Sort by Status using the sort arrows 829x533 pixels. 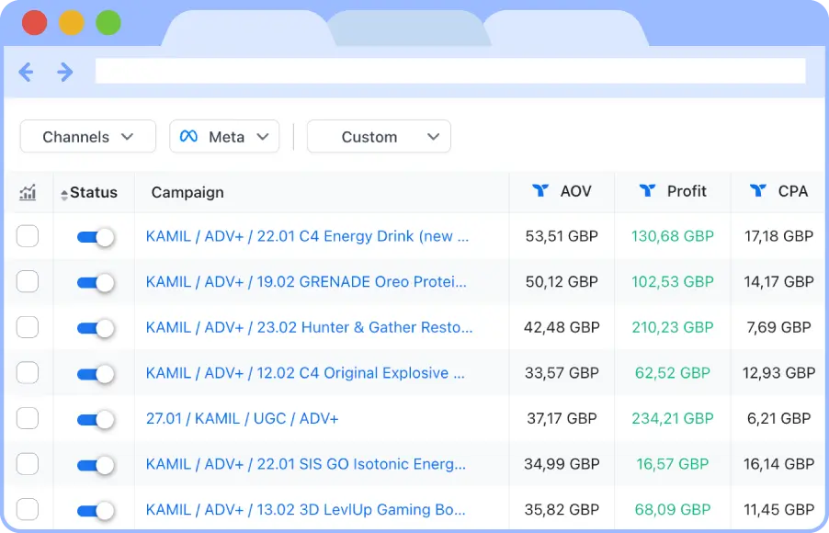click(x=64, y=194)
